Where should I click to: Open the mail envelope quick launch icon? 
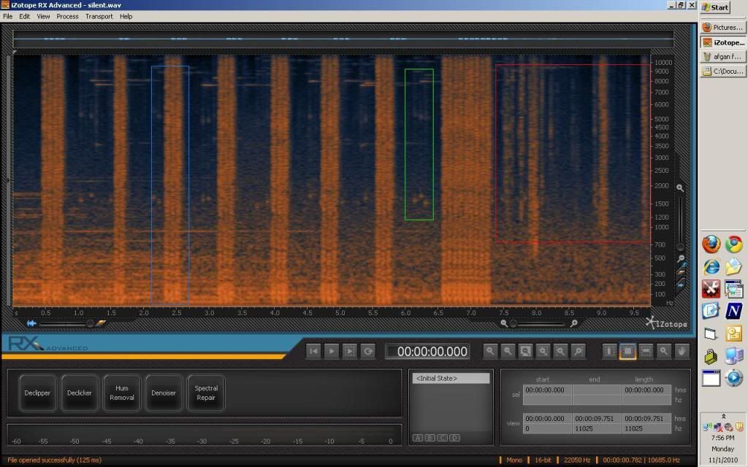pyautogui.click(x=733, y=267)
